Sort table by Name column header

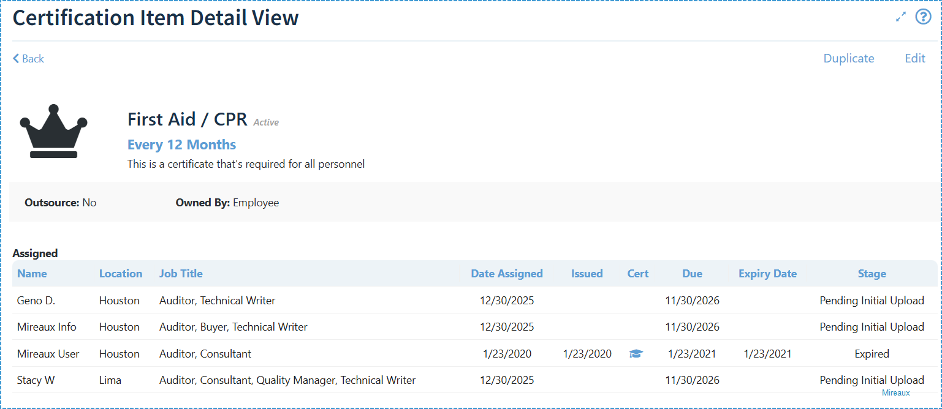(32, 274)
